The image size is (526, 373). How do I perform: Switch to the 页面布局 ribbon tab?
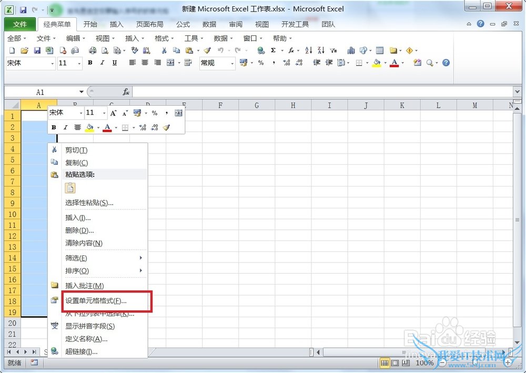(x=149, y=25)
